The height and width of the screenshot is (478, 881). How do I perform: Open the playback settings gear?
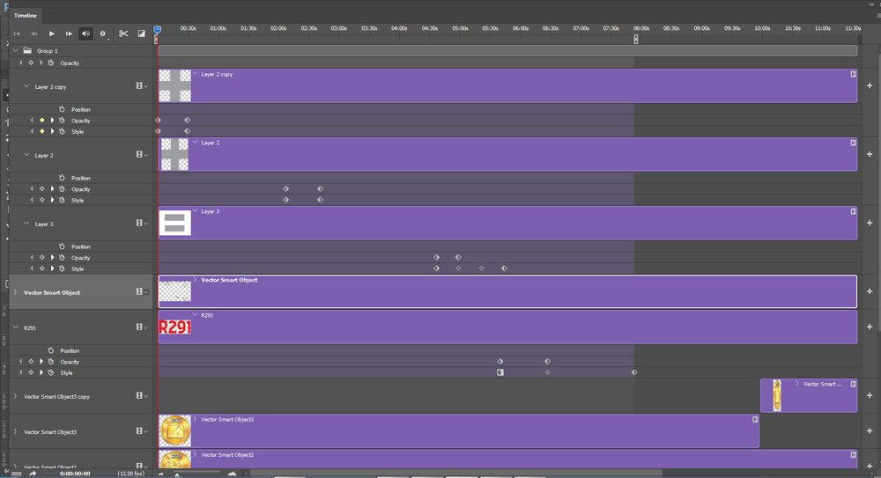coord(103,33)
